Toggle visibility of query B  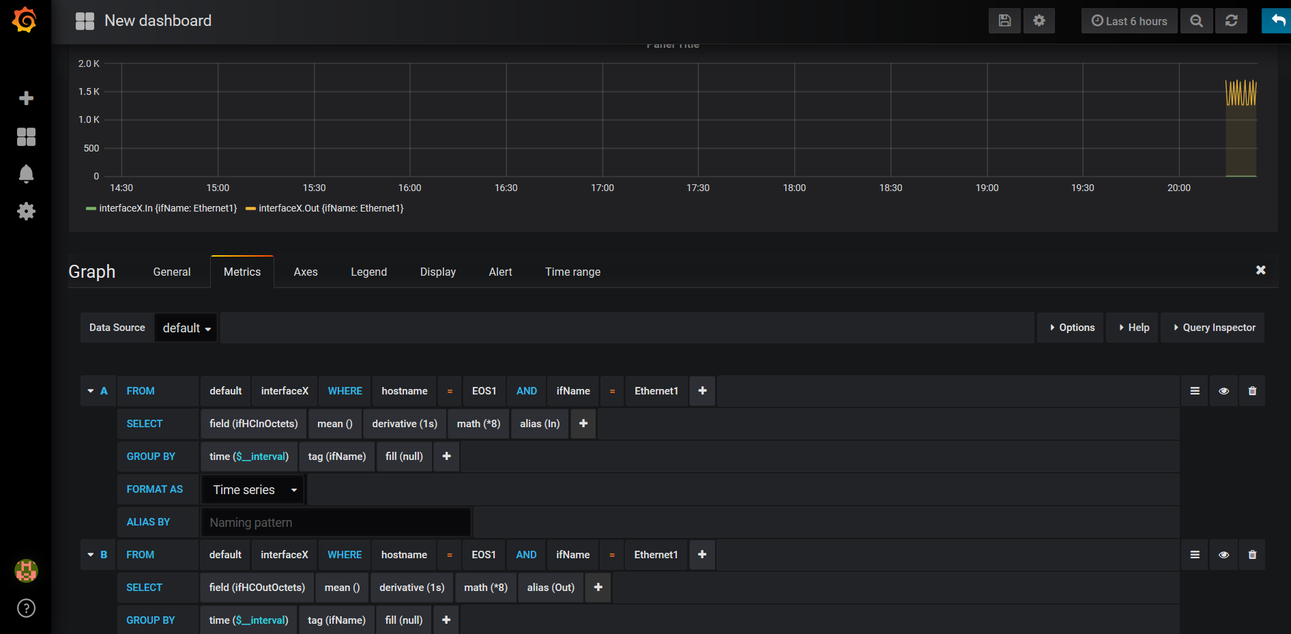[x=1223, y=555]
